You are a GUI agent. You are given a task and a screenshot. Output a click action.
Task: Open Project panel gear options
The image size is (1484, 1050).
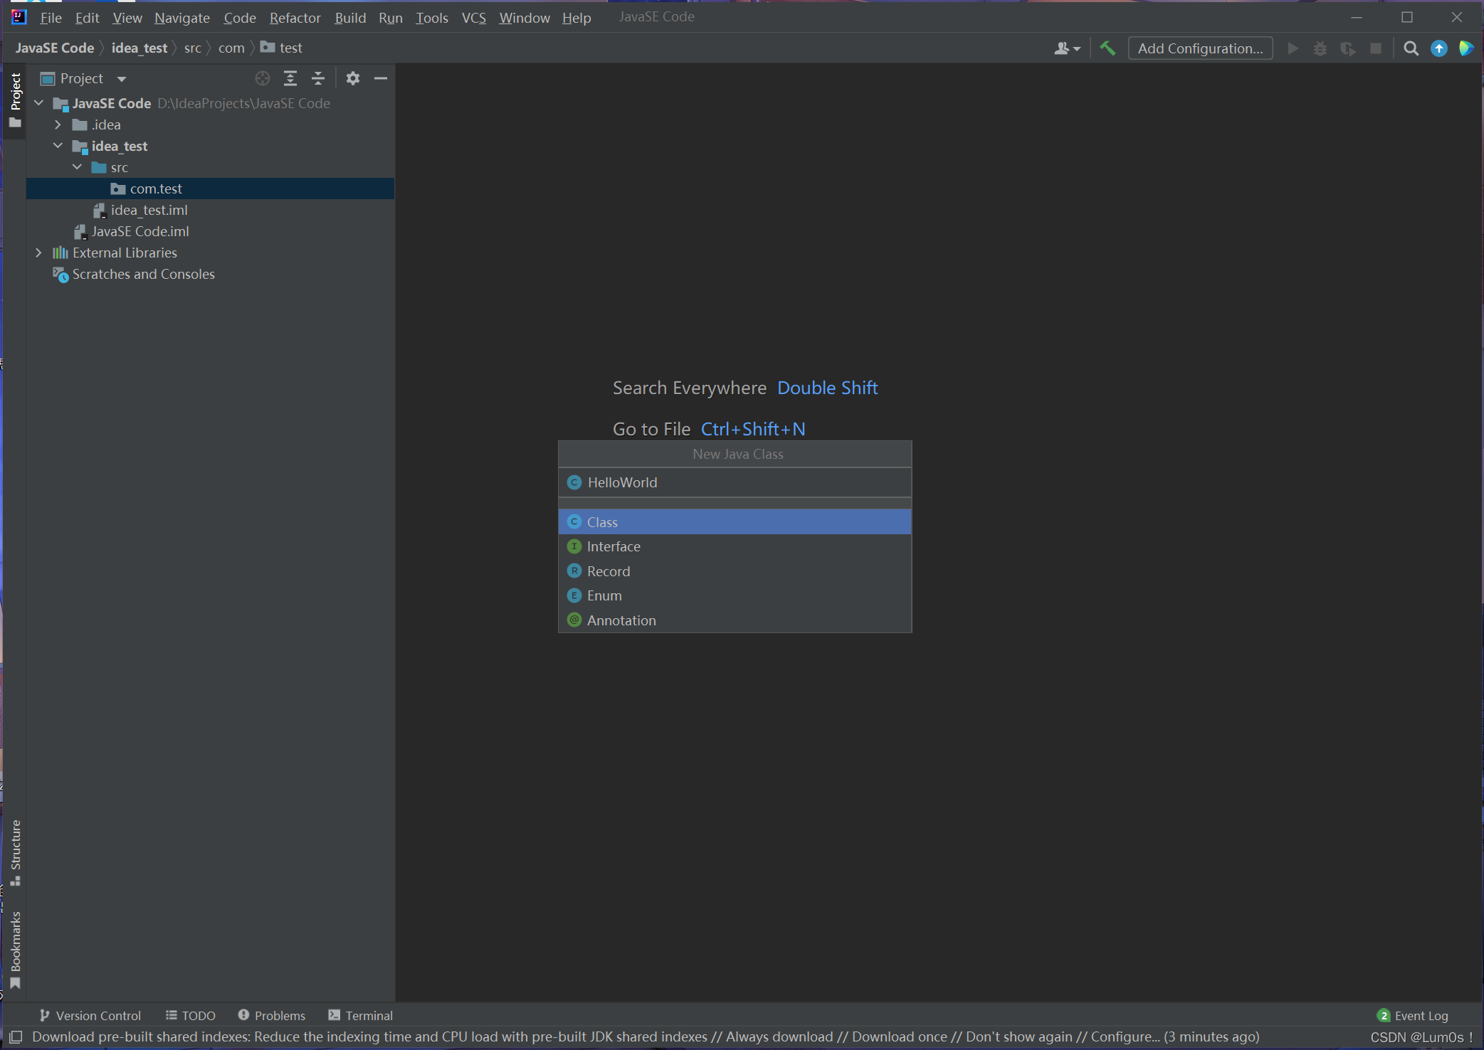(353, 78)
